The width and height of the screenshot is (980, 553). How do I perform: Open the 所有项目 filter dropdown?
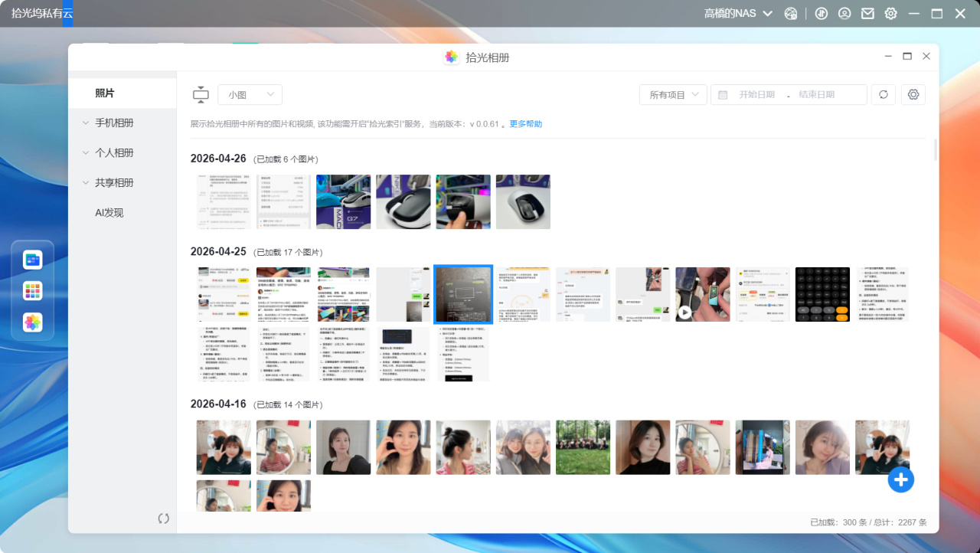tap(673, 94)
